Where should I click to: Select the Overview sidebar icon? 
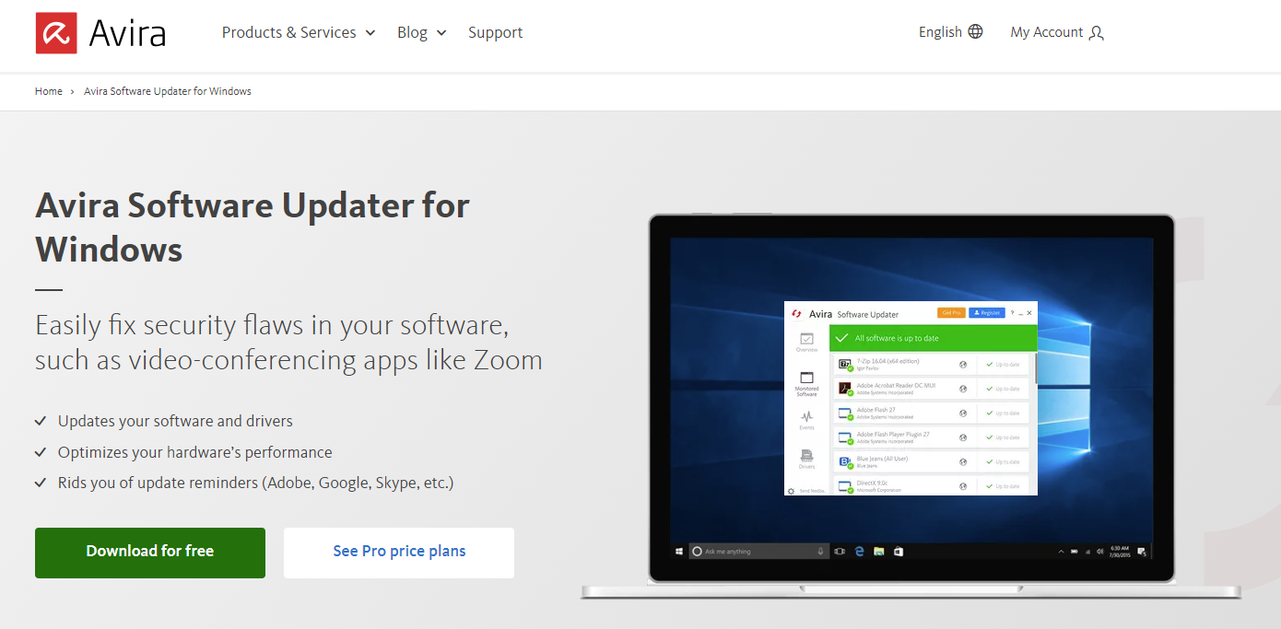tap(807, 341)
